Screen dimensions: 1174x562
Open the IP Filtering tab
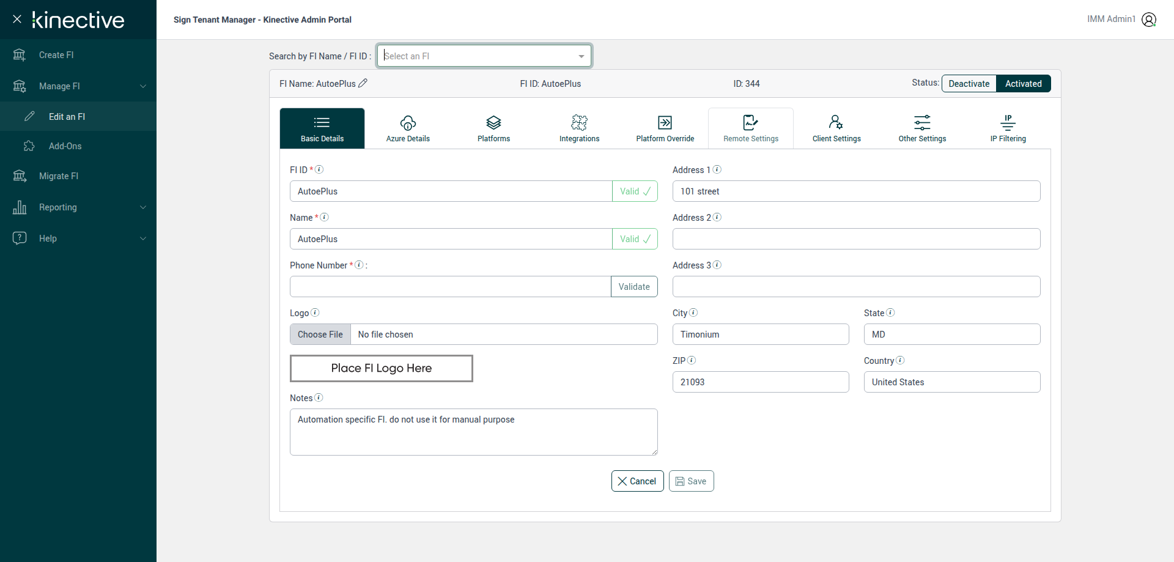[x=1008, y=128]
